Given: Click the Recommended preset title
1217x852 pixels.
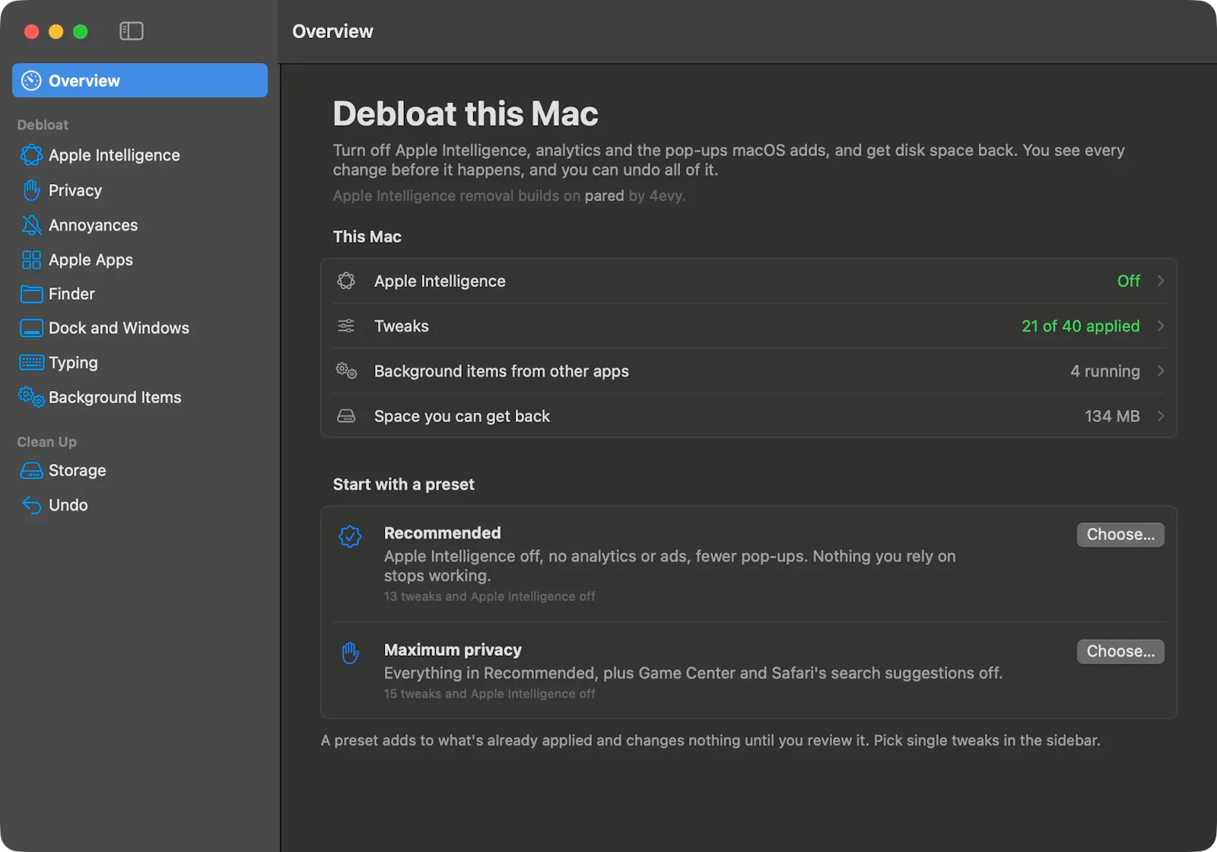Looking at the screenshot, I should [x=443, y=532].
